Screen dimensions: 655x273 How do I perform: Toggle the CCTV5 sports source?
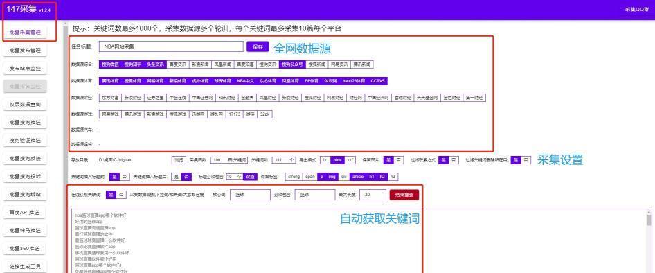377,80
